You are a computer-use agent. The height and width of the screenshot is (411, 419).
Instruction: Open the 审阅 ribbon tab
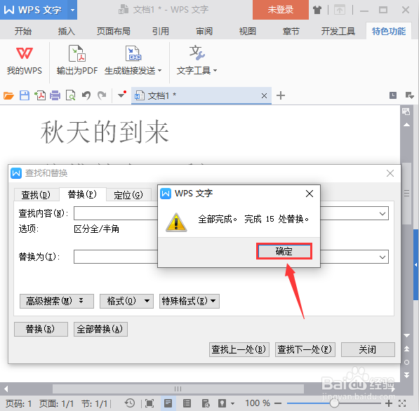tap(204, 32)
